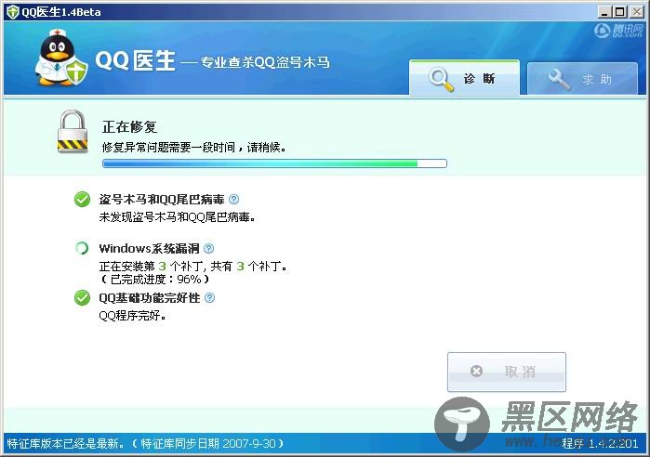Click the spinning progress icon for Windows系统漏洞
650x457 pixels.
[82, 248]
